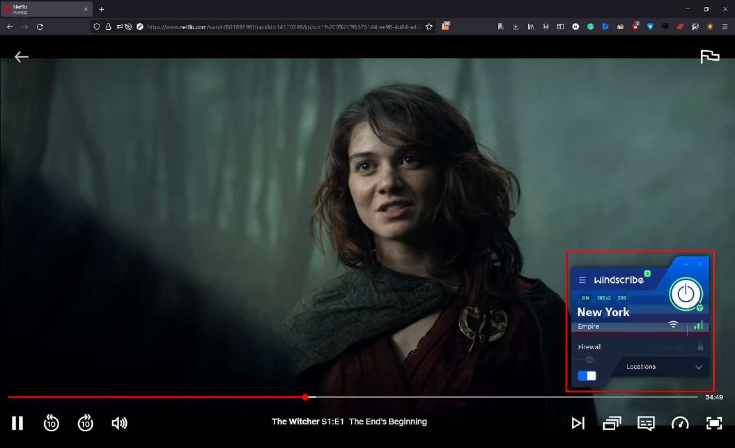Toggle the Windscribe Firewall switch
Screen dimensions: 735x448
coord(587,376)
